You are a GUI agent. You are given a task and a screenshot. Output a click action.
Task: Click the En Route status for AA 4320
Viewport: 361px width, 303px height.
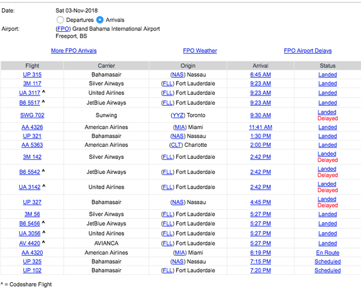pyautogui.click(x=328, y=253)
